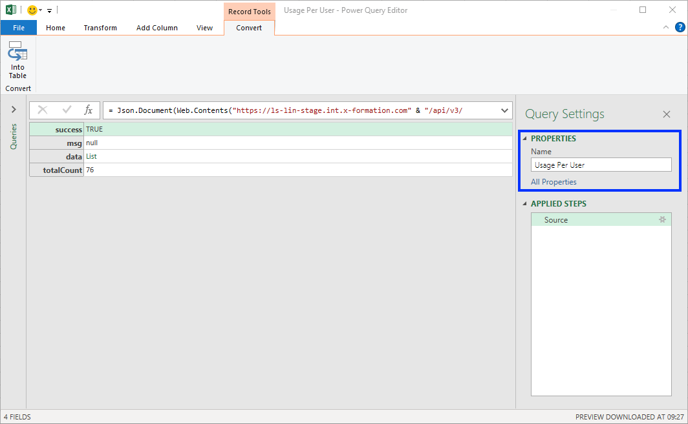Select the Convert ribbon tab

point(249,28)
